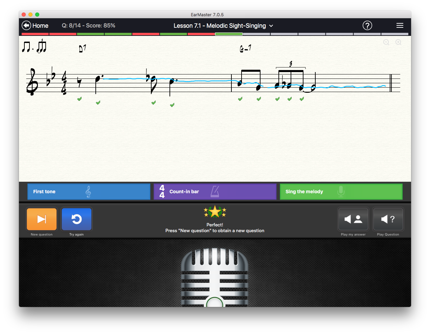Open the Lesson 7.1 title dropdown
The height and width of the screenshot is (334, 430).
(271, 26)
